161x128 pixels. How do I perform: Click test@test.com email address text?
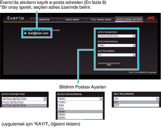click(x=38, y=33)
